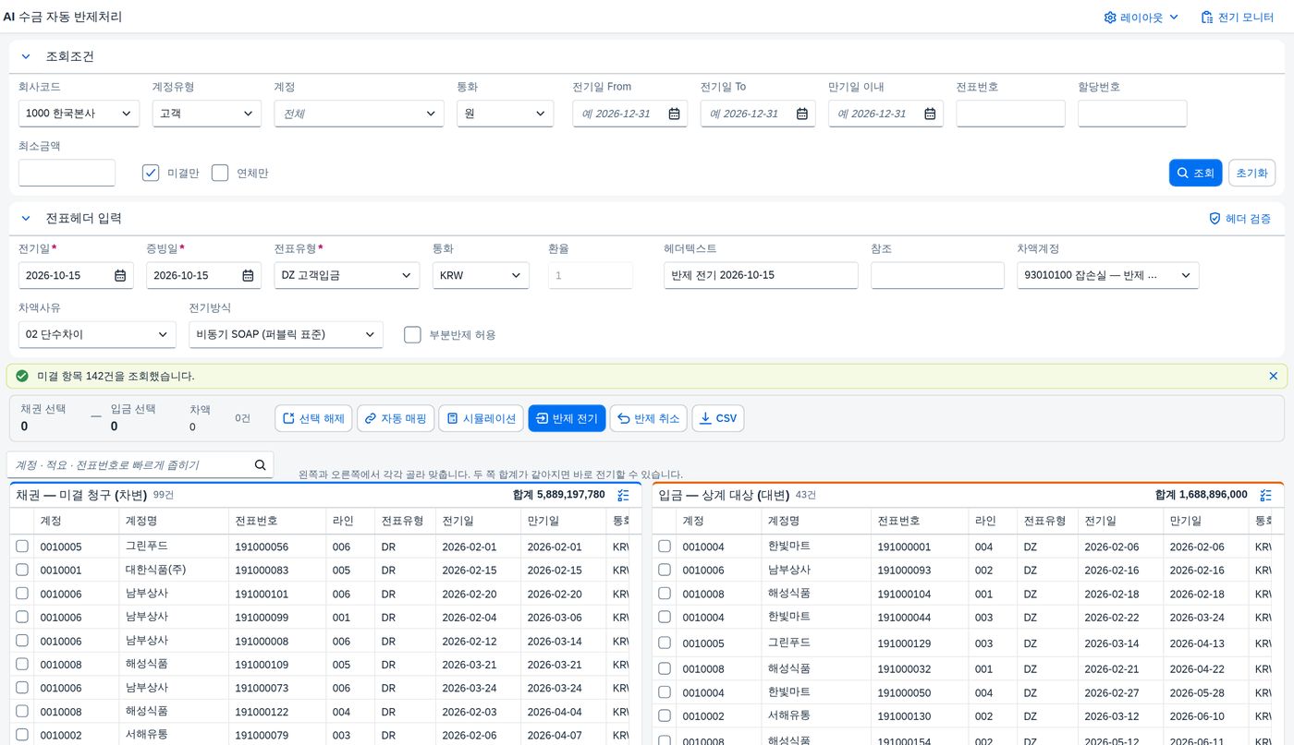Screen dimensions: 1294x745
Task: Check the 입금 row 191000001 한빛마트
Action: click(665, 547)
